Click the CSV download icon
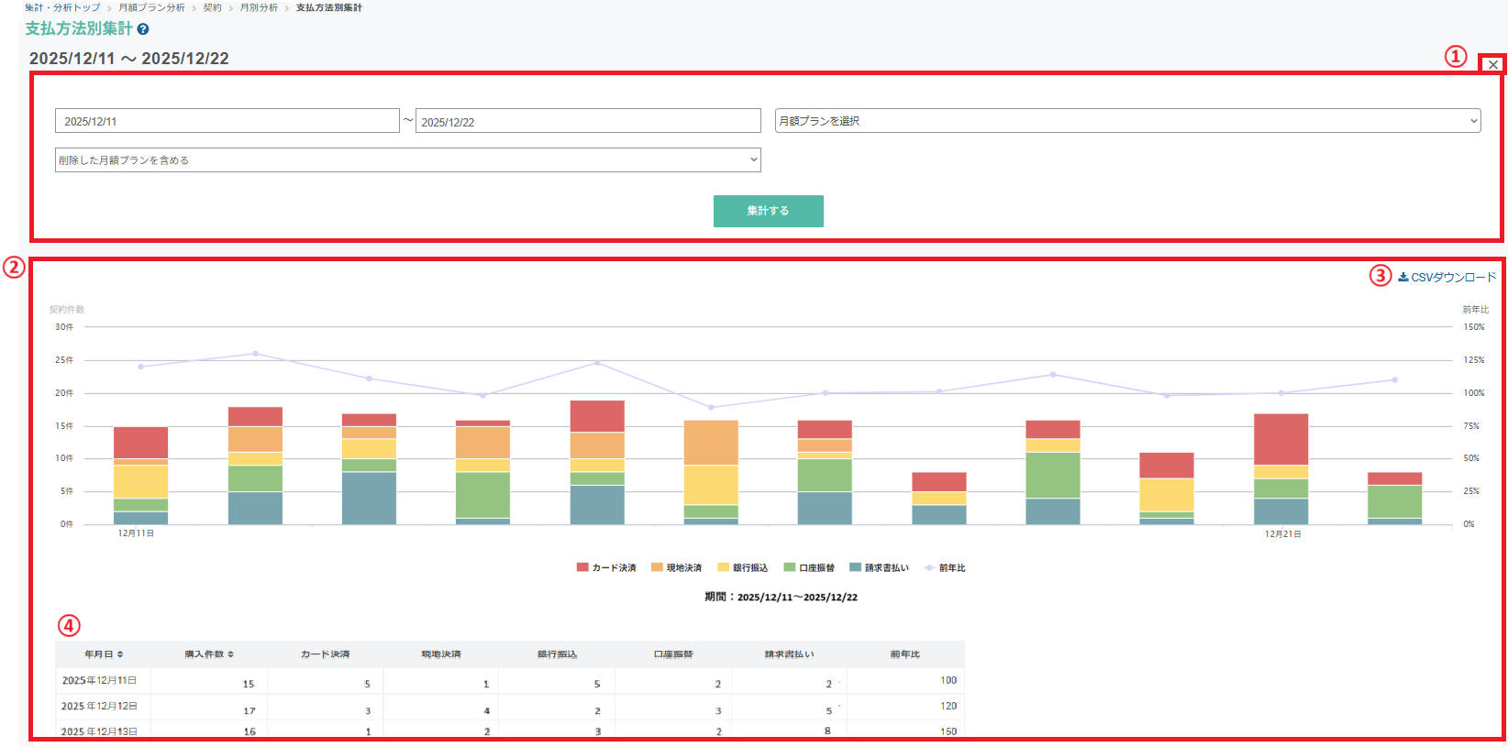This screenshot has width=1508, height=747. click(x=1403, y=277)
